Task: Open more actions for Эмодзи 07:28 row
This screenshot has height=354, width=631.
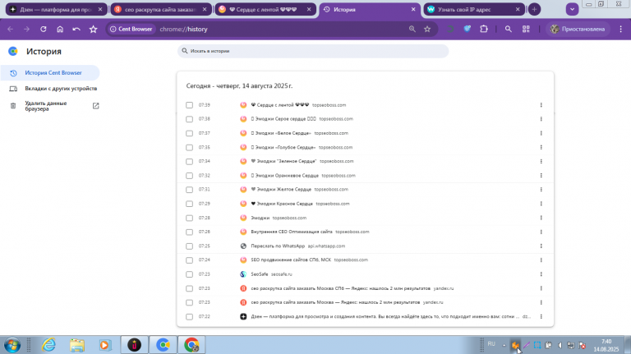Action: click(541, 218)
